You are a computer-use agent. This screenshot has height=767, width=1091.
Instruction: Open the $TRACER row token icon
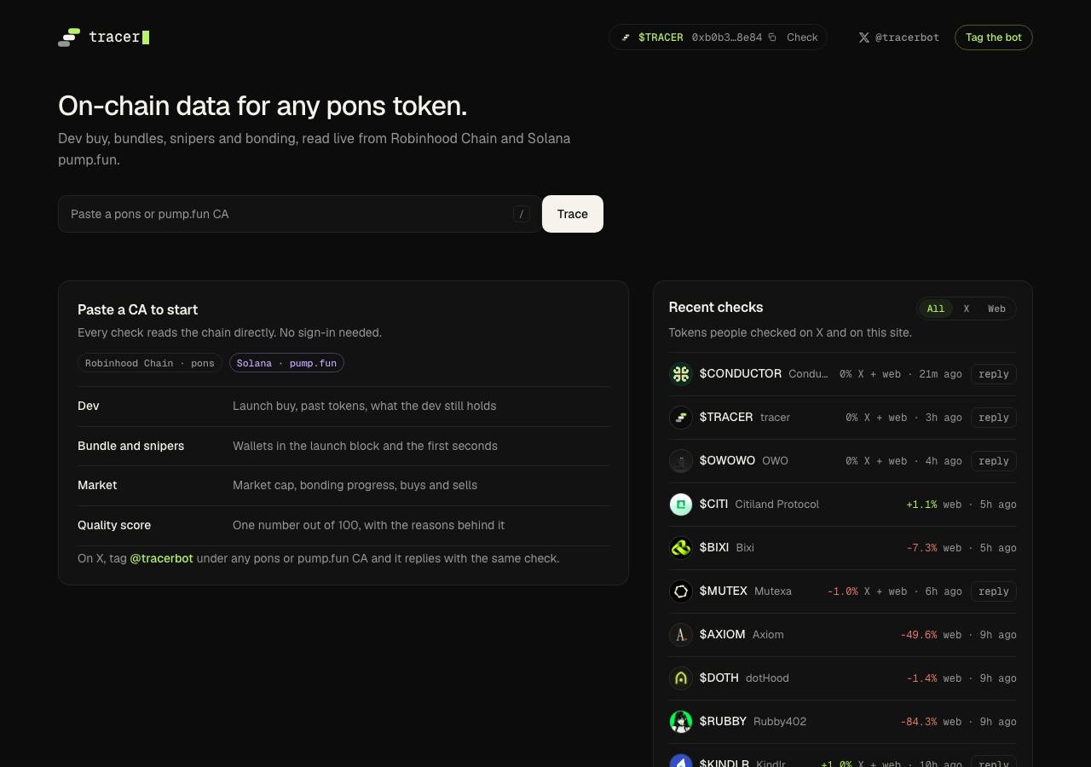tap(681, 418)
